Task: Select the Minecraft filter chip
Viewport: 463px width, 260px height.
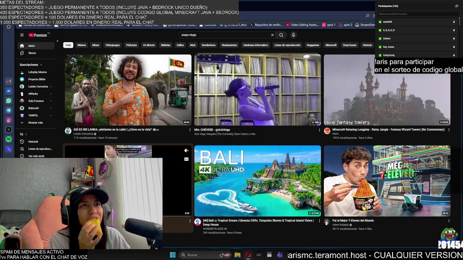Action: point(331,45)
